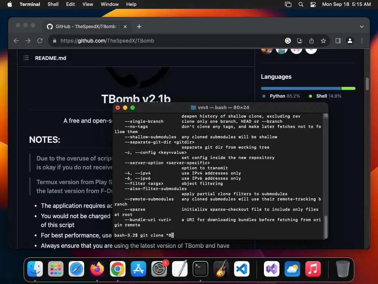This screenshot has height=284, width=378.
Task: Open System Settings from the Dock
Action: tap(159, 269)
